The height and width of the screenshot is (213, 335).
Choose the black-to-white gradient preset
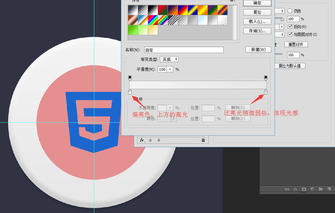[153, 10]
